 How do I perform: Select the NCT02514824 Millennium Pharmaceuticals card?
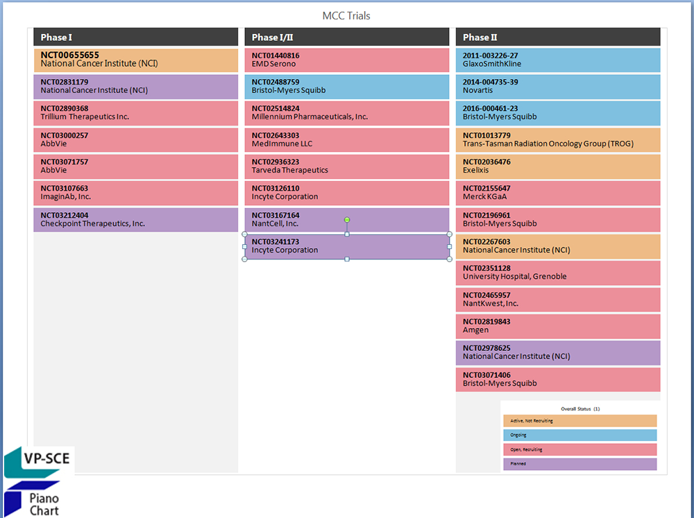point(347,113)
